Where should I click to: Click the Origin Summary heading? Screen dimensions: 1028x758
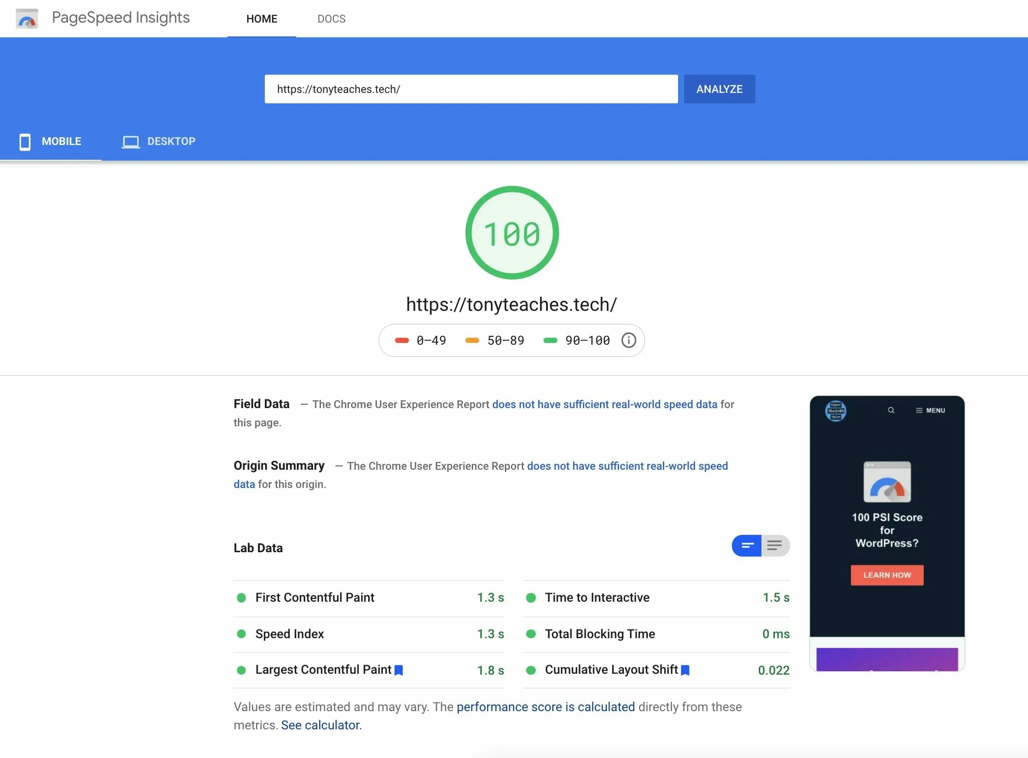click(x=279, y=465)
